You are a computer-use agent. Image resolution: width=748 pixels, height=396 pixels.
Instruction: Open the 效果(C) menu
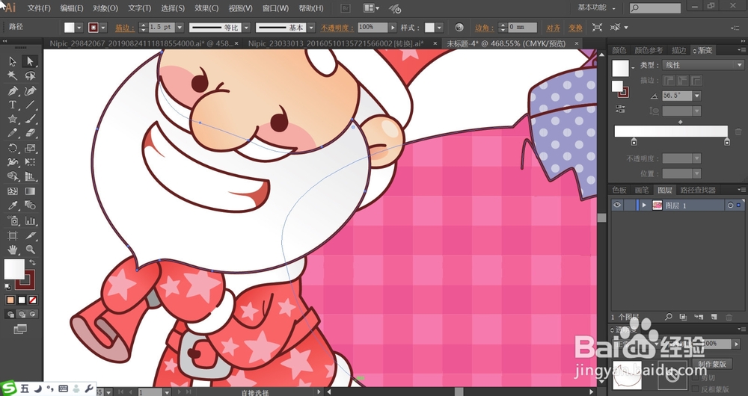206,8
